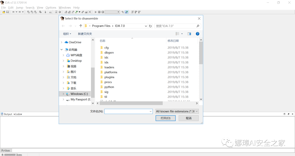295x156 pixels.
Task: Open view options dropdown arrow
Action: coord(182,34)
